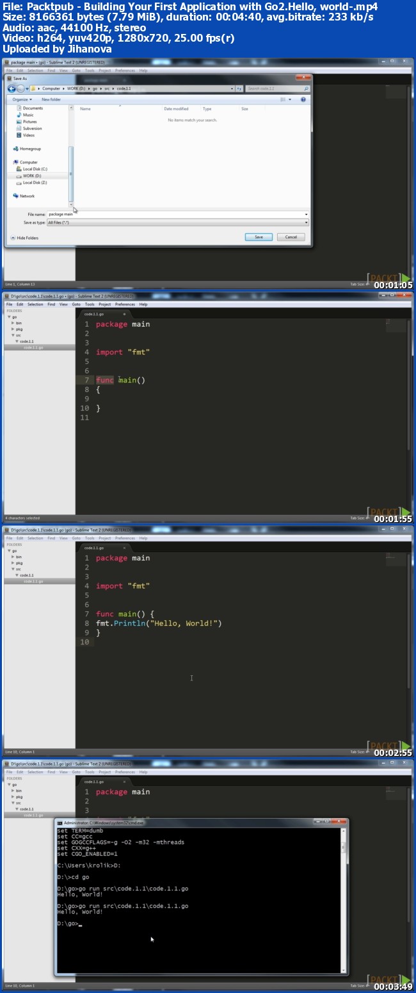Click refresh icon beside the Save As address bar
This screenshot has height=993, width=416.
(x=239, y=88)
